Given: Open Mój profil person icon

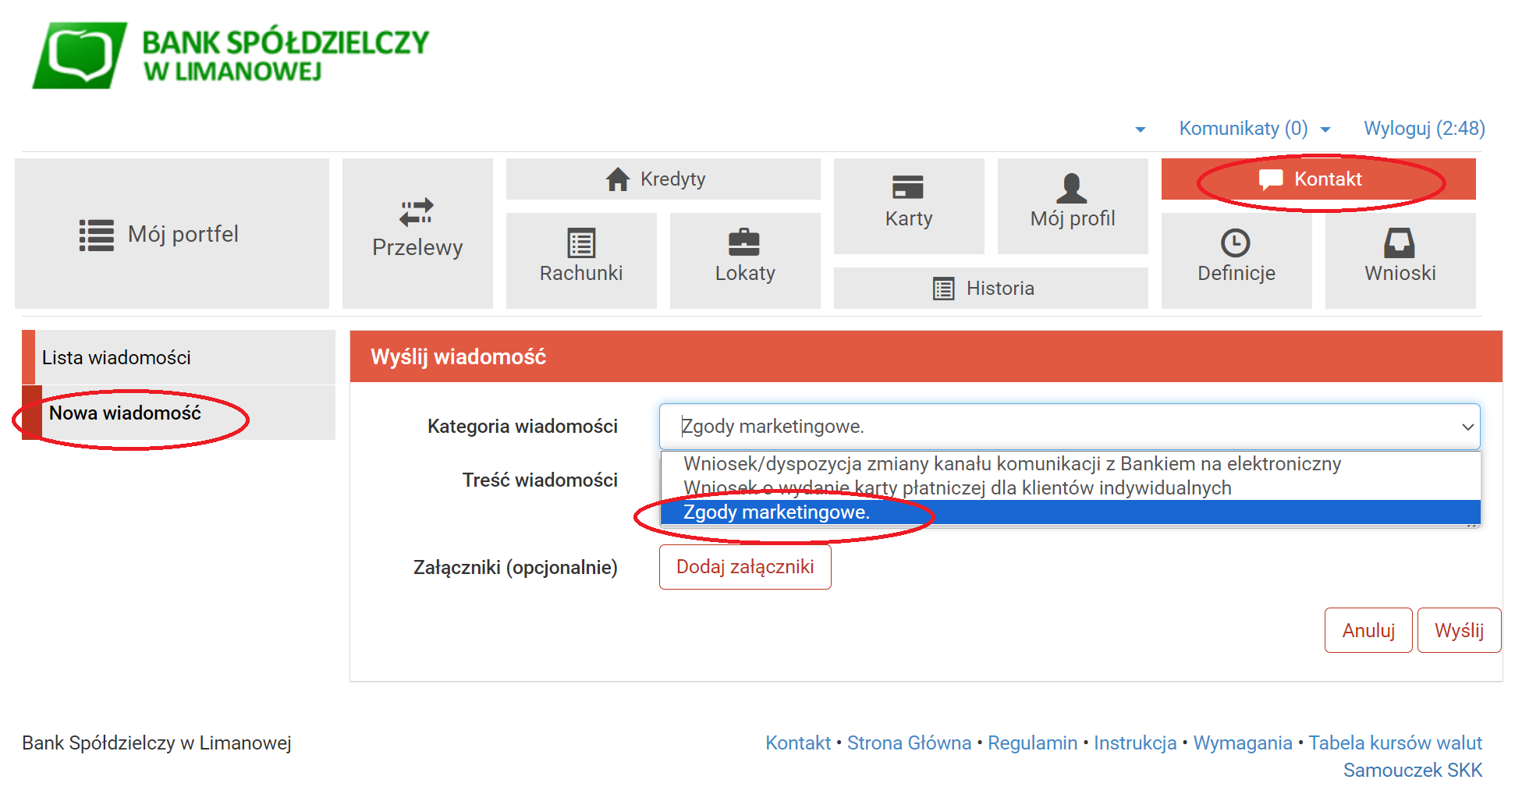Looking at the screenshot, I should (x=1072, y=188).
